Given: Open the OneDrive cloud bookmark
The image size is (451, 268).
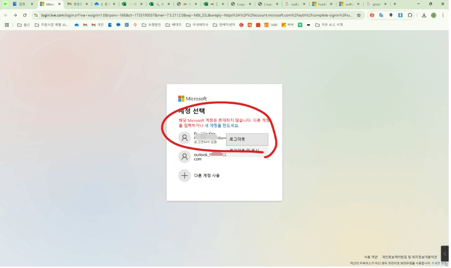Looking at the screenshot, I should 77,25.
